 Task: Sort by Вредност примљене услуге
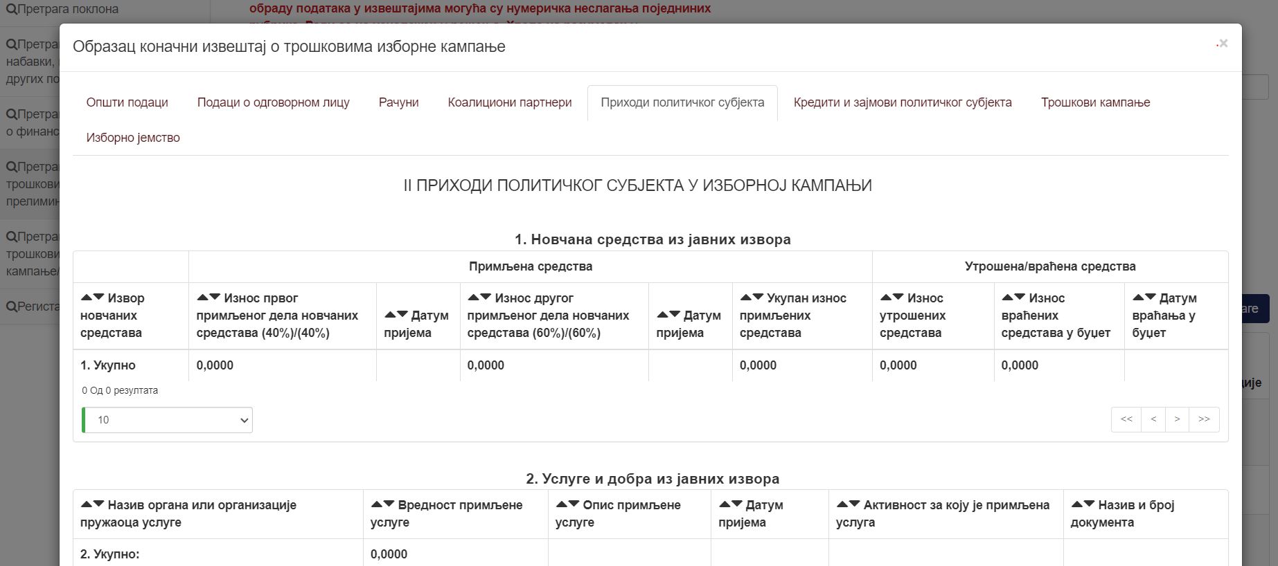point(382,504)
